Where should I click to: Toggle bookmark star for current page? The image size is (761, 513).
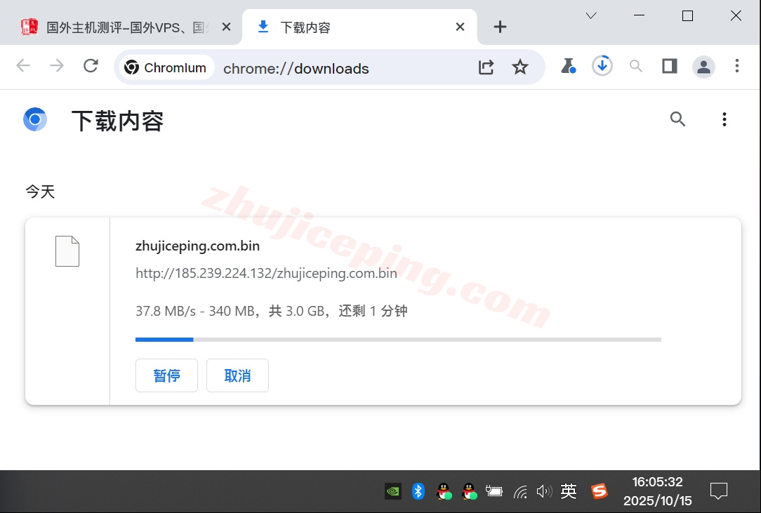520,67
